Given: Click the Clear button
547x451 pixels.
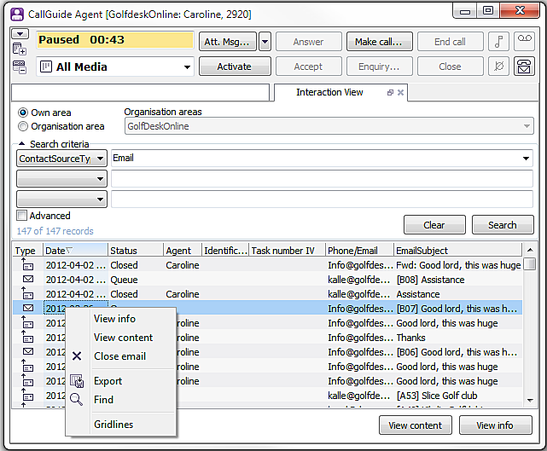Looking at the screenshot, I should click(x=434, y=225).
